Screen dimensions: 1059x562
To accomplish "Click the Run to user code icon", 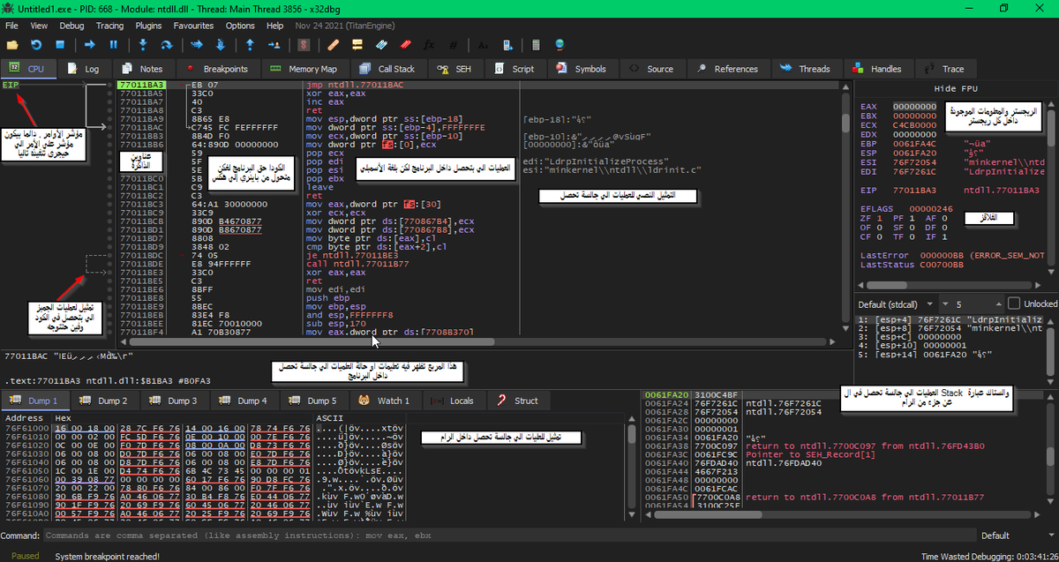I will pyautogui.click(x=274, y=44).
